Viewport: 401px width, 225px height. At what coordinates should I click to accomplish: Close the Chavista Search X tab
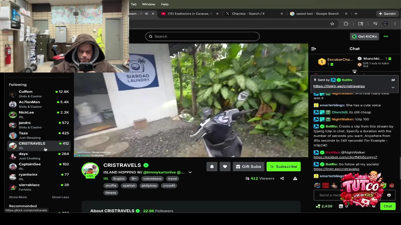(x=282, y=14)
